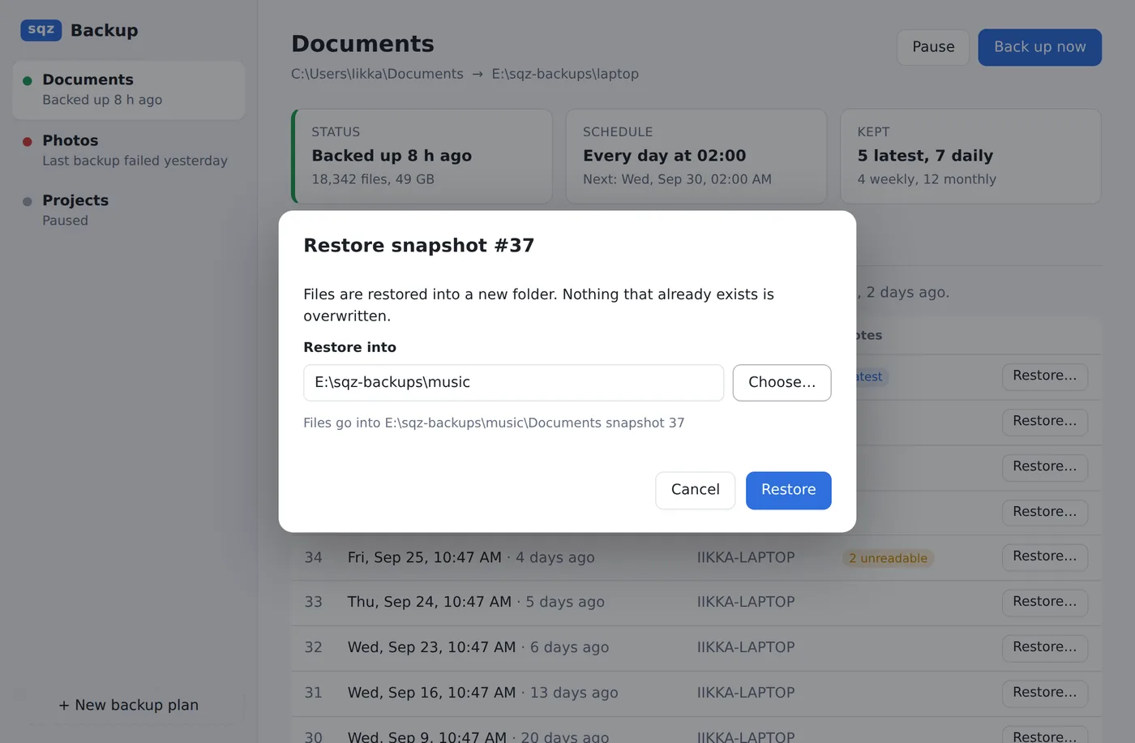Cancel the Restore snapshot dialog
Screen dimensions: 1135x743
point(695,490)
